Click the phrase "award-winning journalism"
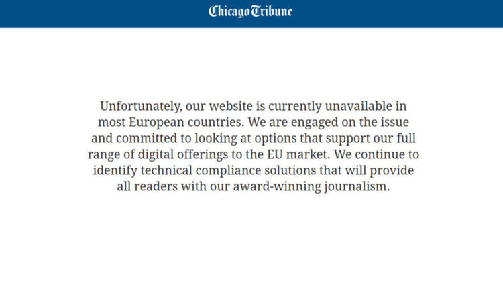Screen dimensions: 503x283 point(311,186)
